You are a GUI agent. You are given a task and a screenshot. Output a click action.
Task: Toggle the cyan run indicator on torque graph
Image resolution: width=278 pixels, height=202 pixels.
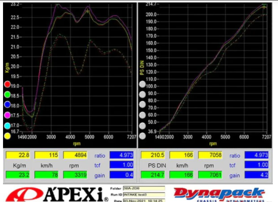coord(7,126)
